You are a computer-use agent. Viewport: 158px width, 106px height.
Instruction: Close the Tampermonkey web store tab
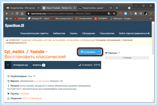[x=38, y=8]
